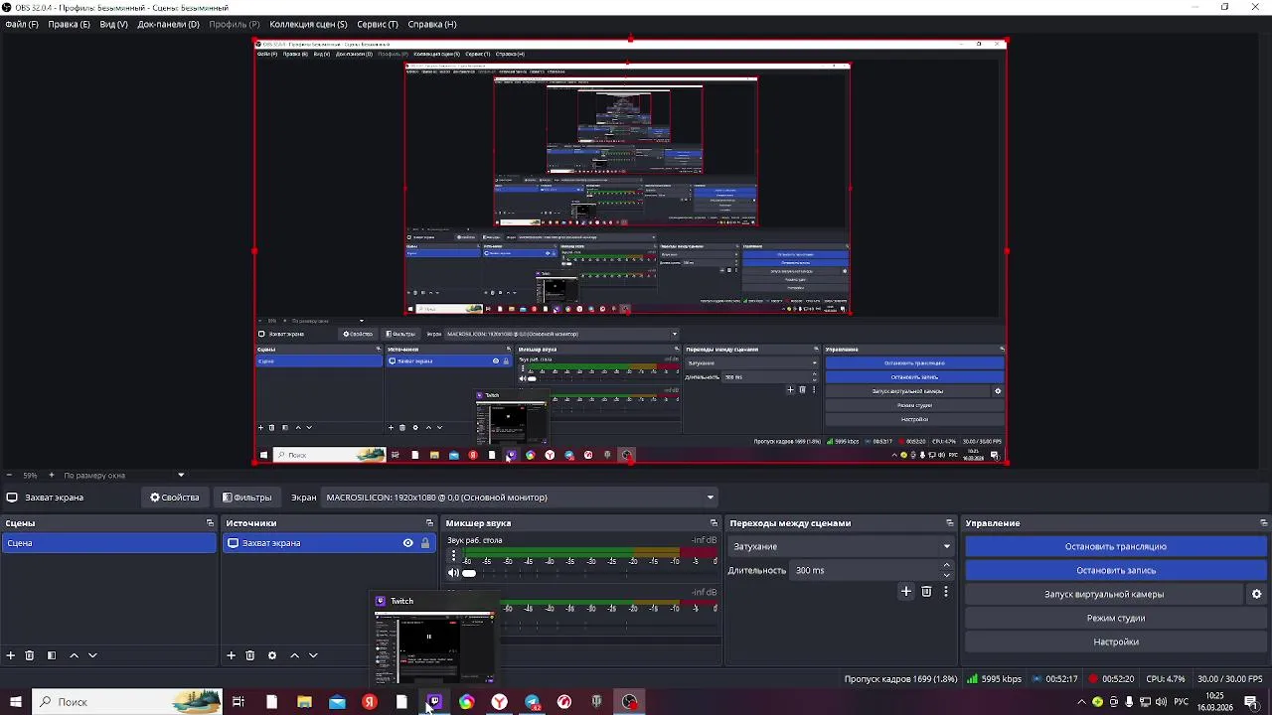The image size is (1272, 715).
Task: Open source properties gear in Источники panel
Action: point(272,655)
